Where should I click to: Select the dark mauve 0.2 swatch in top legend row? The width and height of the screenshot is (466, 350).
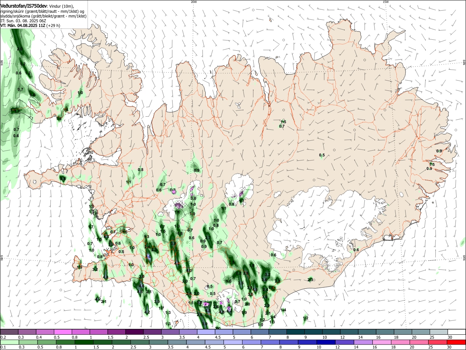9,332
